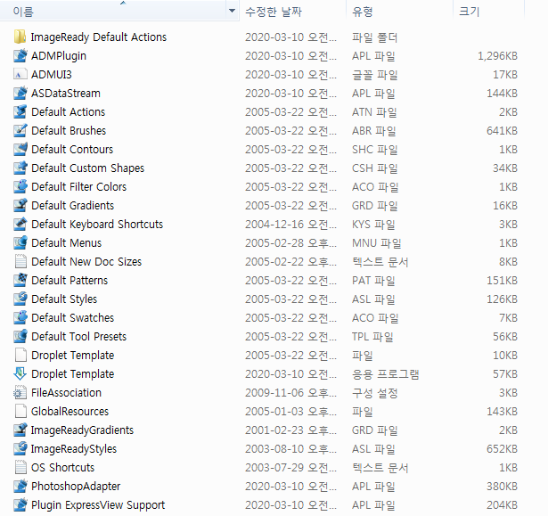Image resolution: width=548 pixels, height=516 pixels.
Task: Select the file name ADMPlugin
Action: click(x=59, y=56)
